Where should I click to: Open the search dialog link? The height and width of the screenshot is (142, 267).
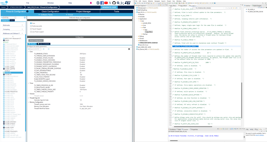260,135
